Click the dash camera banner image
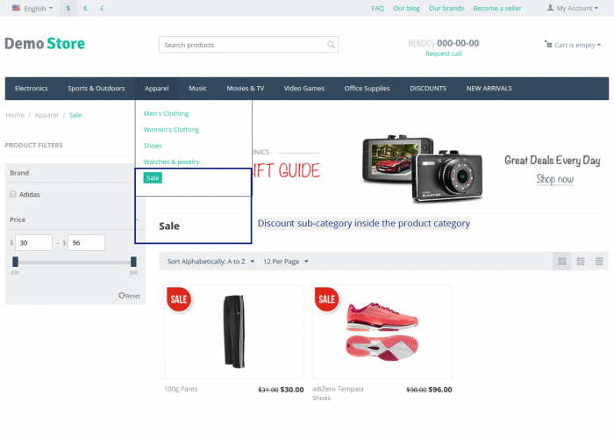 point(422,169)
